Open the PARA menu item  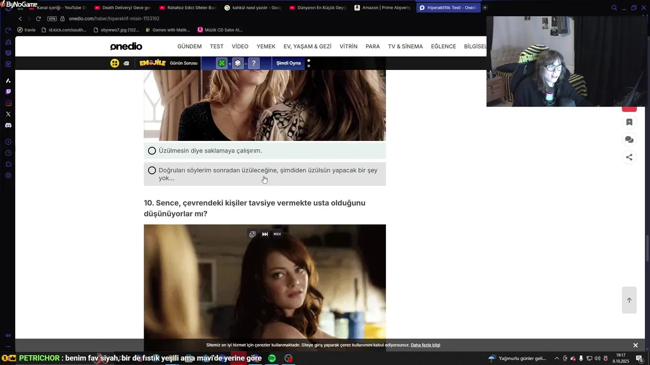coord(373,46)
